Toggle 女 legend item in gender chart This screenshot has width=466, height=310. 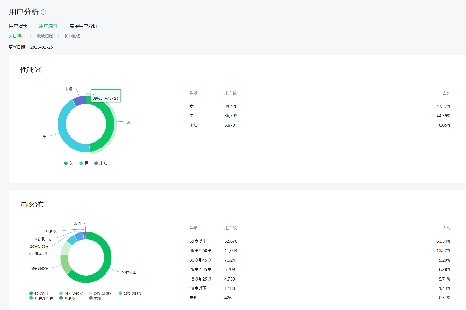coord(69,163)
